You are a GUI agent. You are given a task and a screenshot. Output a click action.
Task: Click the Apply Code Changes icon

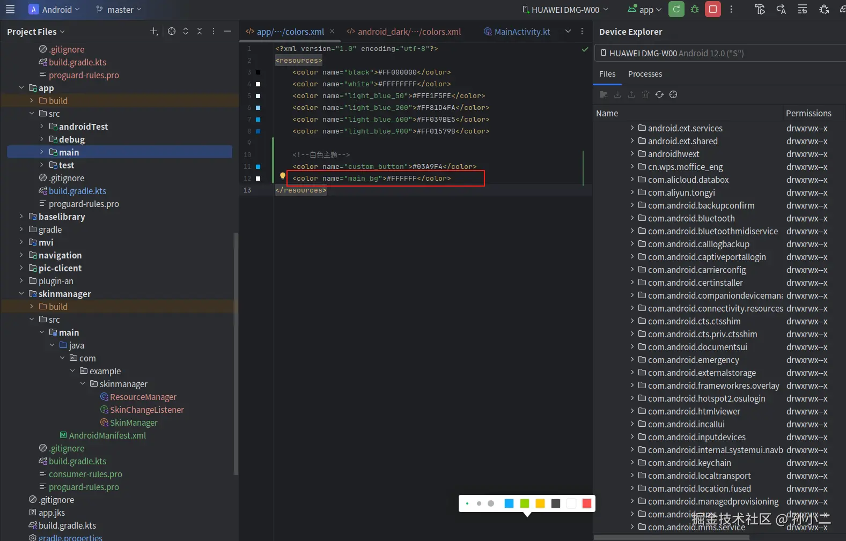[803, 9]
